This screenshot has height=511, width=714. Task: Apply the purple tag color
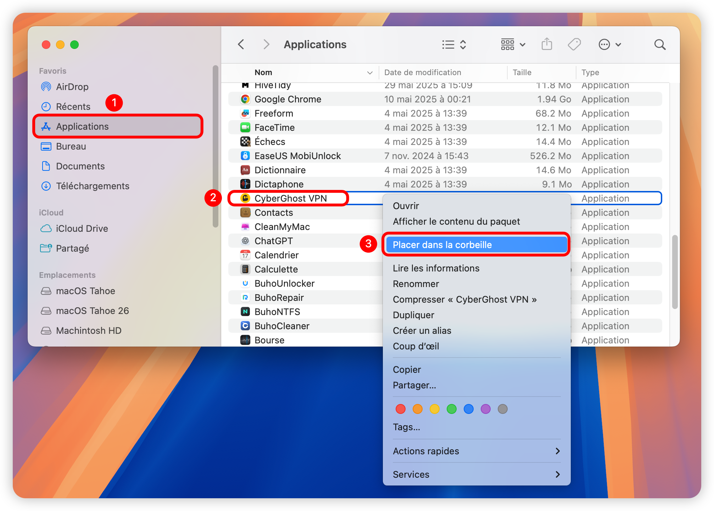coord(485,409)
